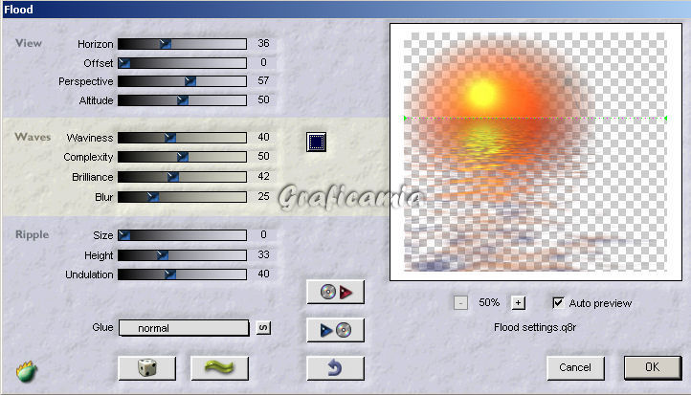Viewport: 691px width, 395px height.
Task: Click the Waviness slider handle
Action: pyautogui.click(x=170, y=138)
